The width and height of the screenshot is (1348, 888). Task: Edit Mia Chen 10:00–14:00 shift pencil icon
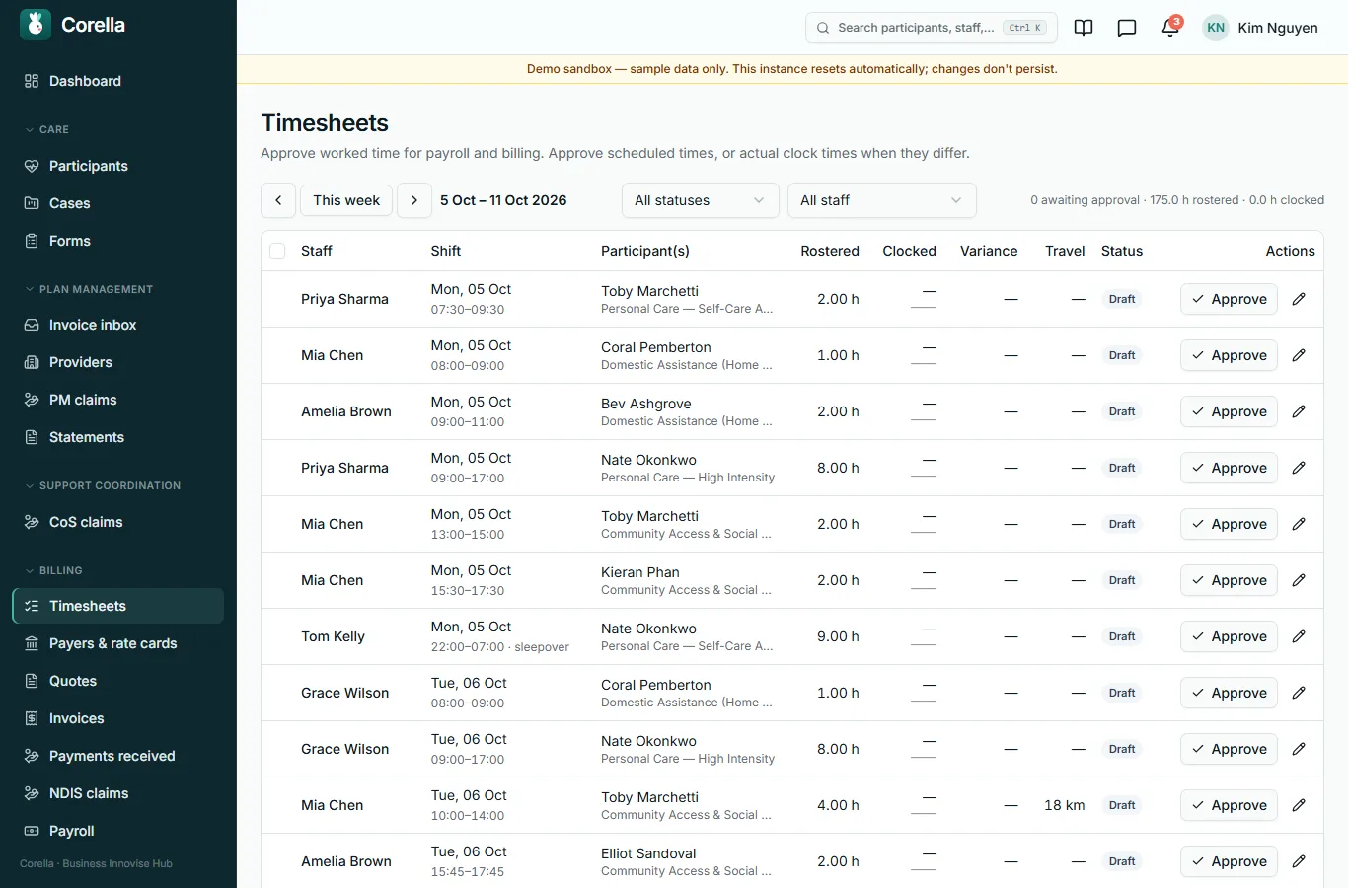click(1299, 805)
